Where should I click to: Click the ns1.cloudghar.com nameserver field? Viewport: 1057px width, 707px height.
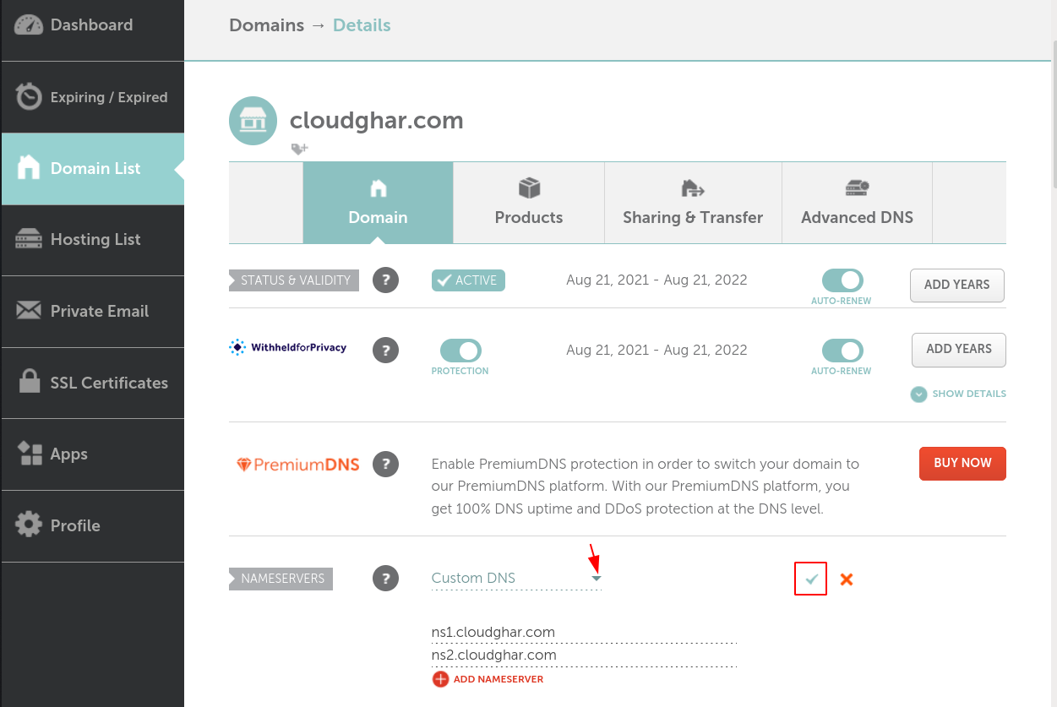click(x=584, y=632)
